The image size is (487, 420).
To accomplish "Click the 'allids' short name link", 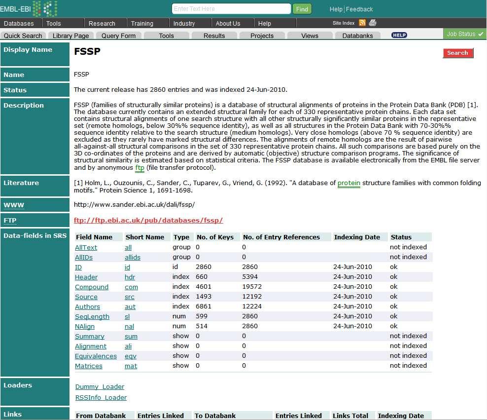I will coord(133,258).
